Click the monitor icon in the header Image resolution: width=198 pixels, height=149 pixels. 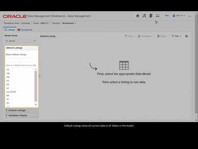tap(158, 15)
